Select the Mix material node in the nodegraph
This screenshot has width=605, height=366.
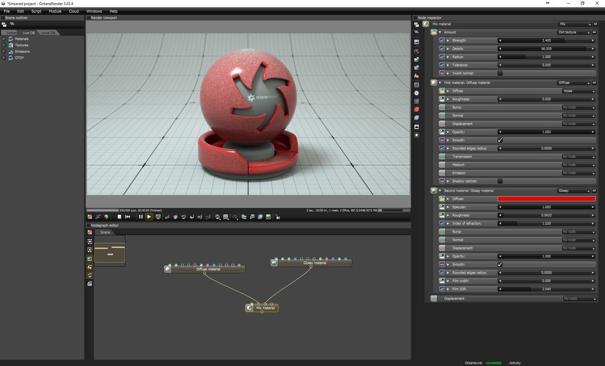pyautogui.click(x=261, y=307)
